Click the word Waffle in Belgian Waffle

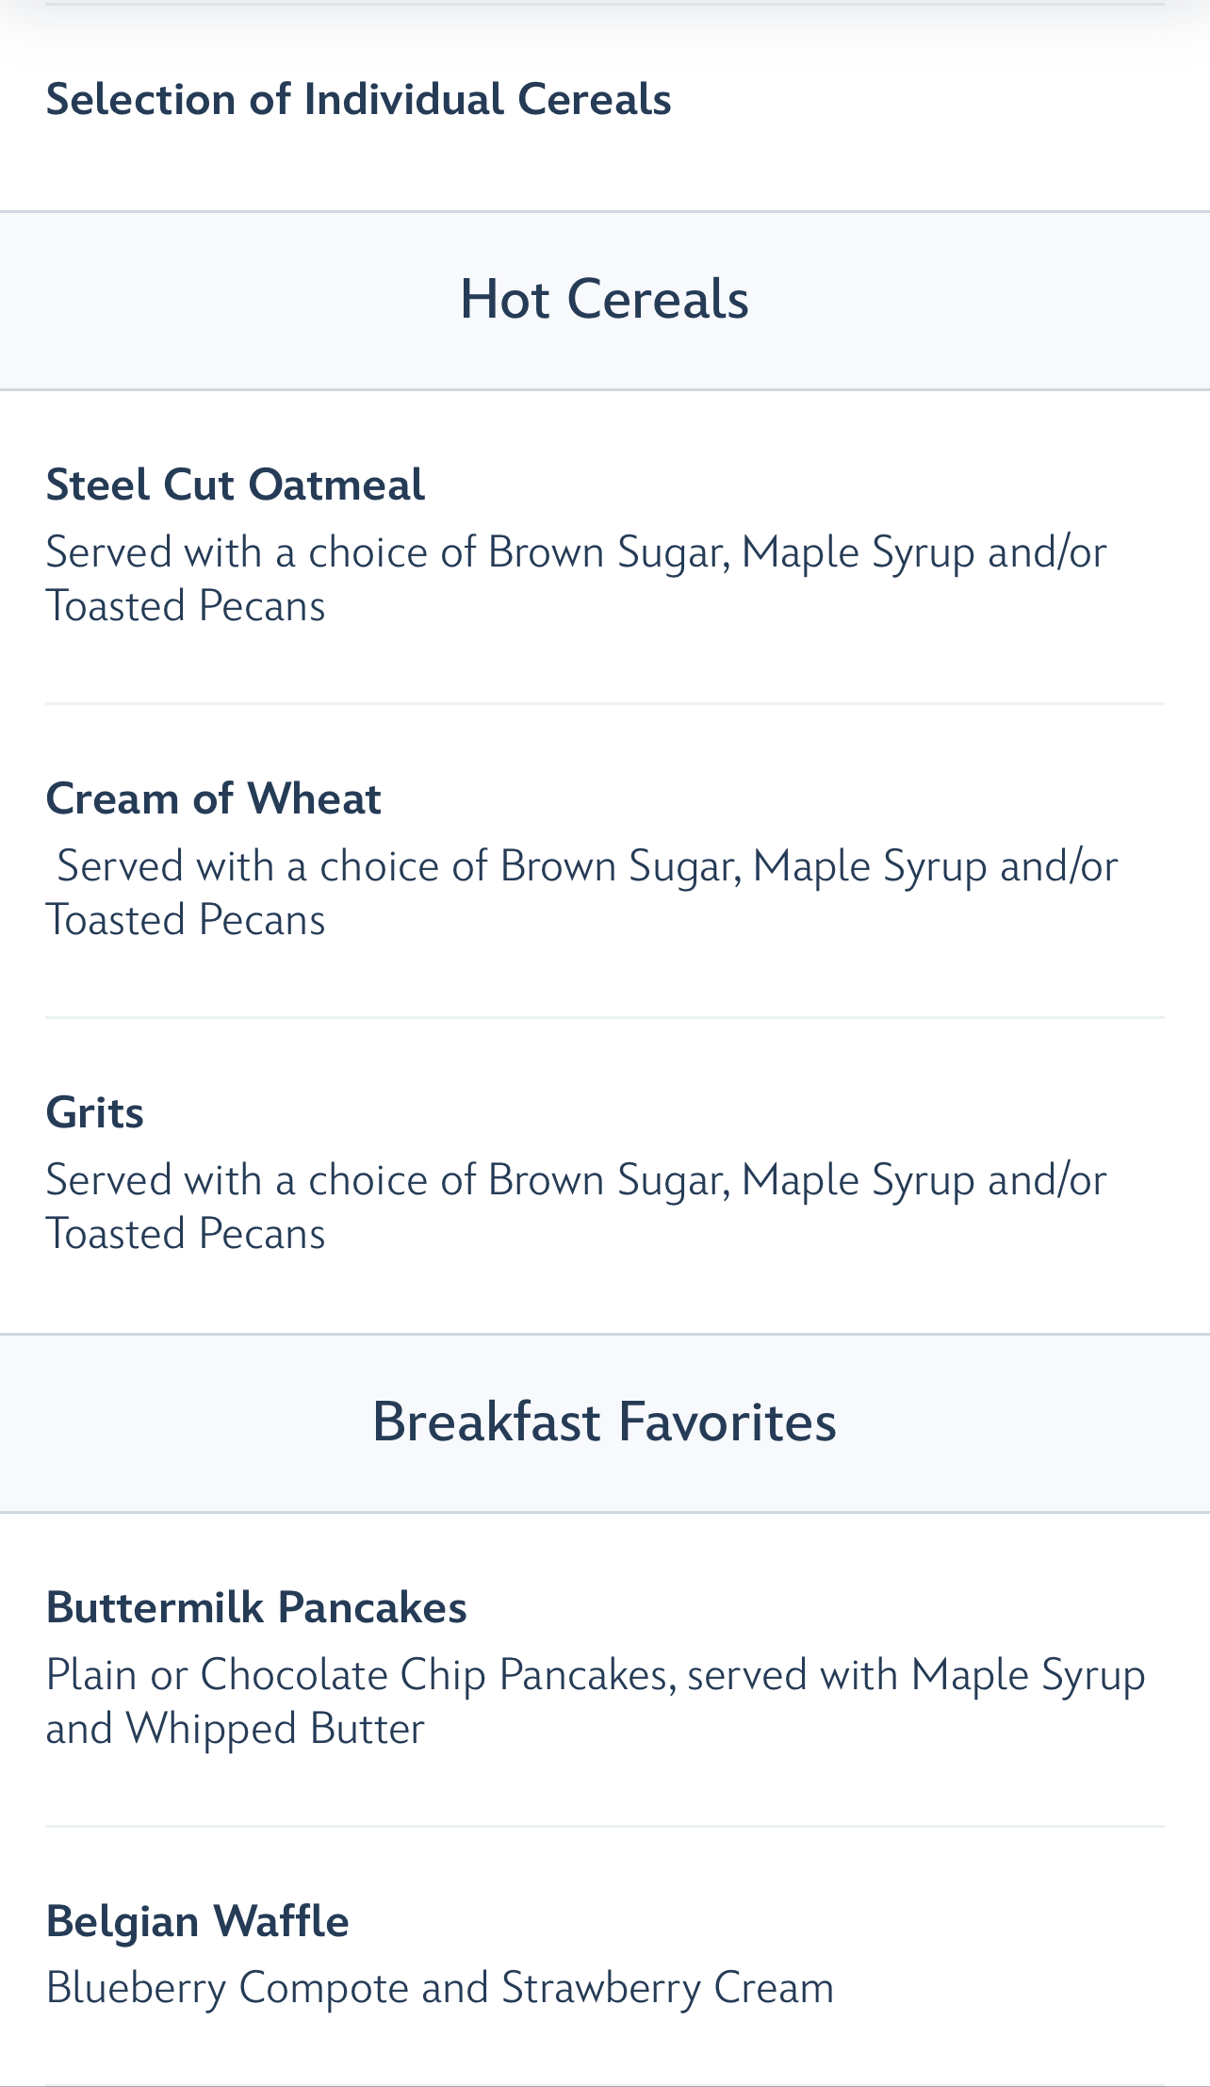point(281,1920)
